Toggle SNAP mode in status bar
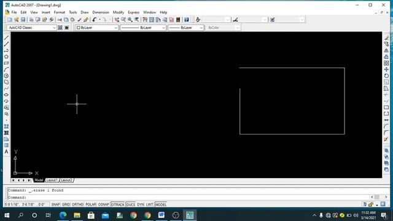 click(55, 204)
